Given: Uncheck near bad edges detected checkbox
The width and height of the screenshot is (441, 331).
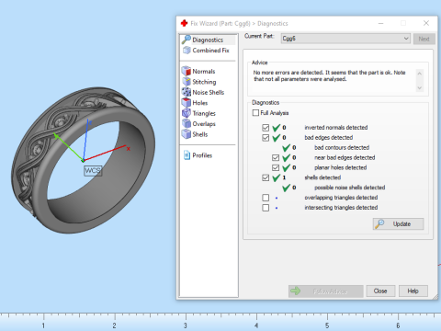Looking at the screenshot, I should [x=276, y=157].
